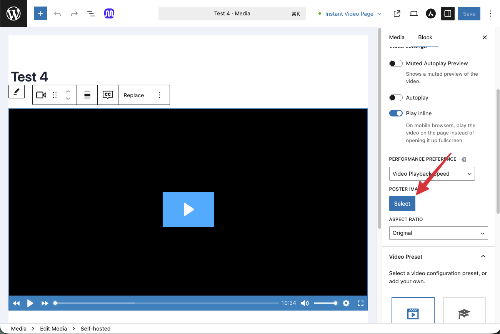Open the video player settings gear
The height and width of the screenshot is (334, 500).
tap(346, 303)
